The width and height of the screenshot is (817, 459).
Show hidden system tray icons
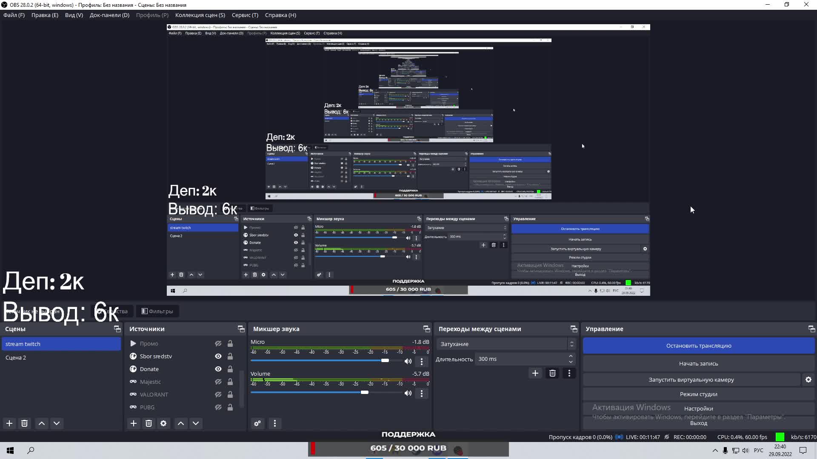click(x=715, y=450)
